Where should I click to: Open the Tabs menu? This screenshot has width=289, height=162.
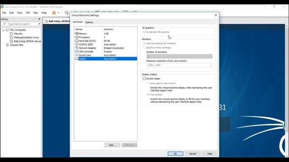[x=35, y=13]
